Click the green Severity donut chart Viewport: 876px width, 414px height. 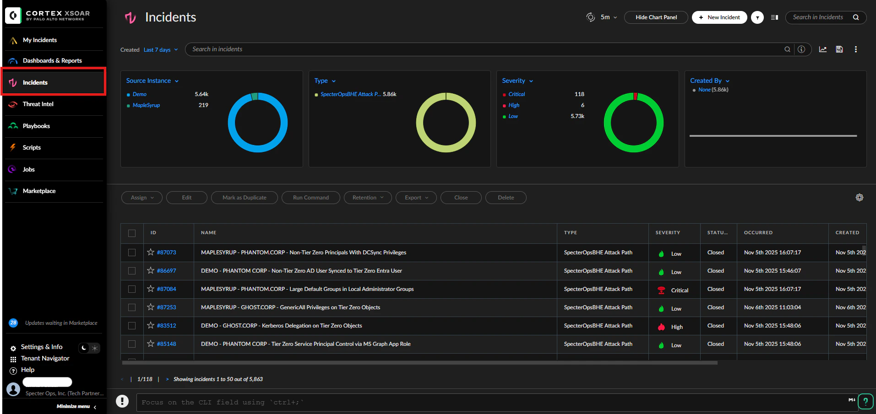(634, 123)
